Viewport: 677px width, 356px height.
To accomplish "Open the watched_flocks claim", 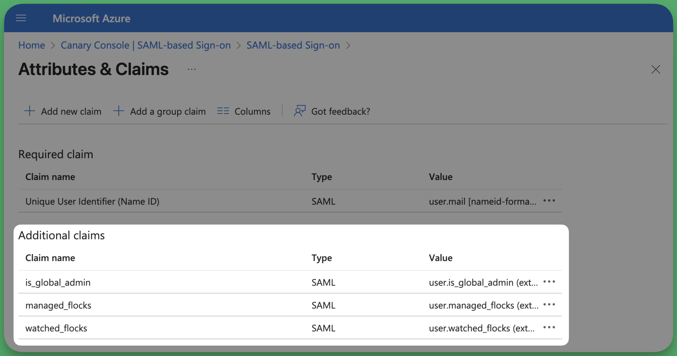I will click(56, 328).
